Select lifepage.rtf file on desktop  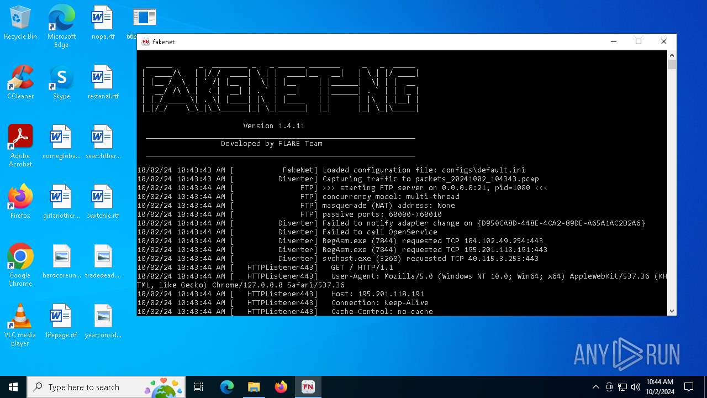click(x=61, y=322)
